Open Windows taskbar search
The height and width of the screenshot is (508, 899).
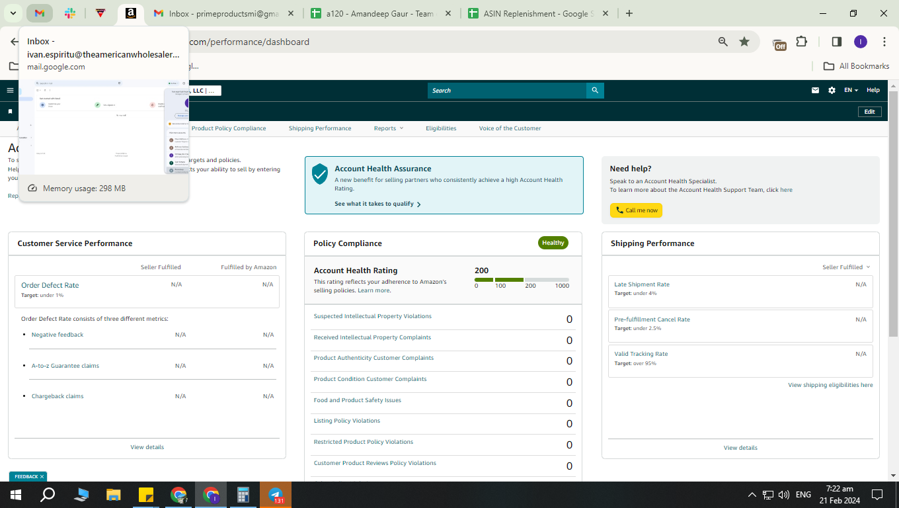point(48,495)
